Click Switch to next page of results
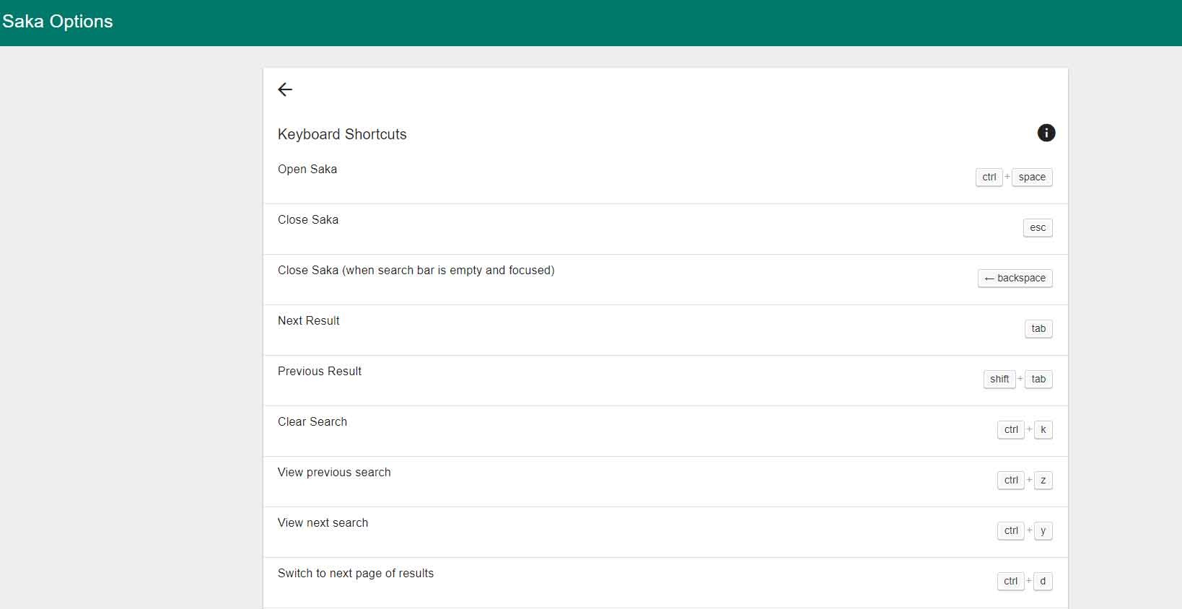The width and height of the screenshot is (1182, 609). point(356,574)
